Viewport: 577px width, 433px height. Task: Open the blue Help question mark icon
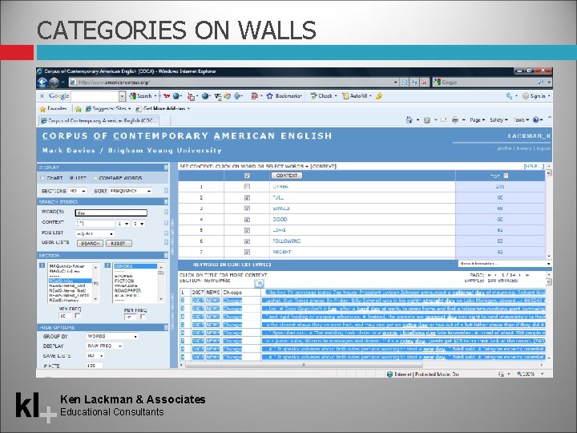pos(536,119)
